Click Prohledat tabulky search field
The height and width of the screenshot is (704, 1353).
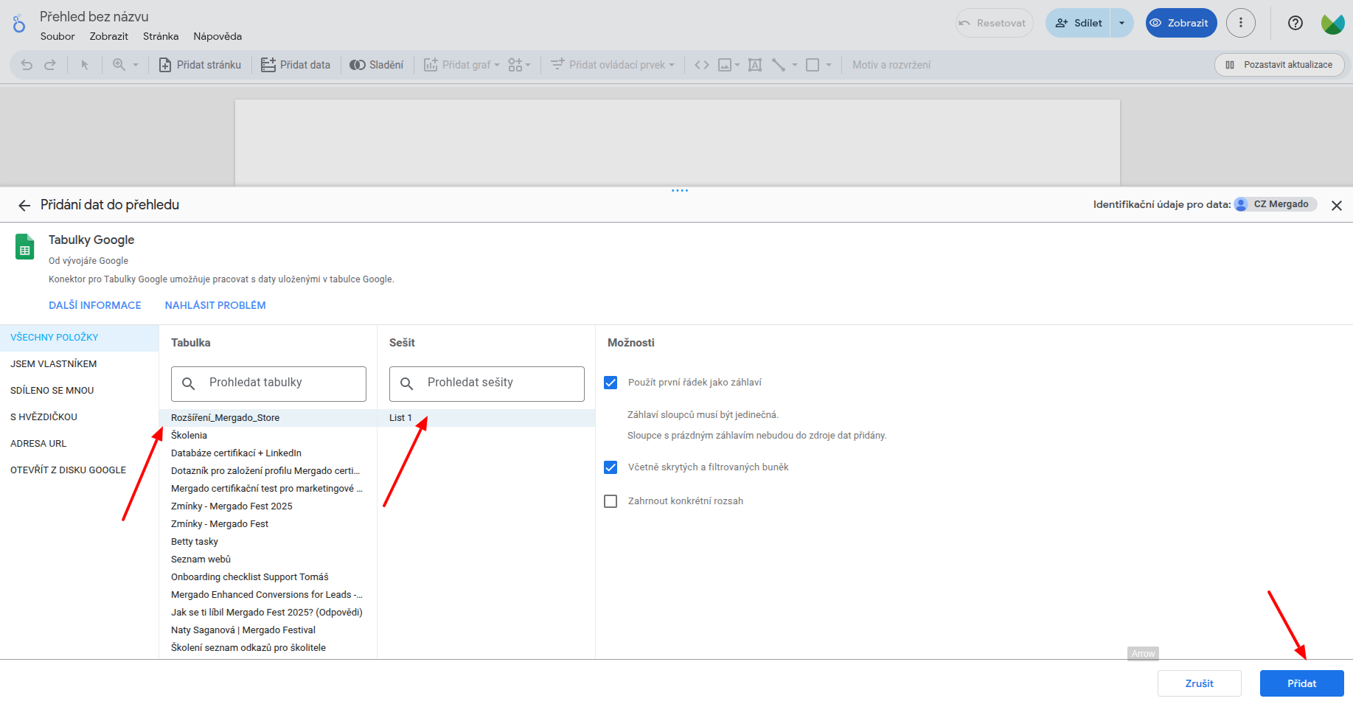click(268, 383)
